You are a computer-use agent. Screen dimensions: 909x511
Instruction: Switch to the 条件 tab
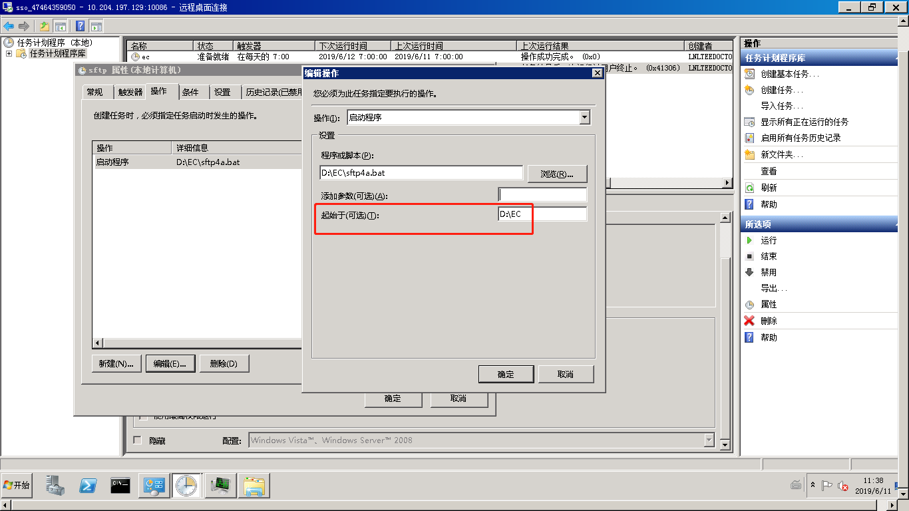(190, 92)
